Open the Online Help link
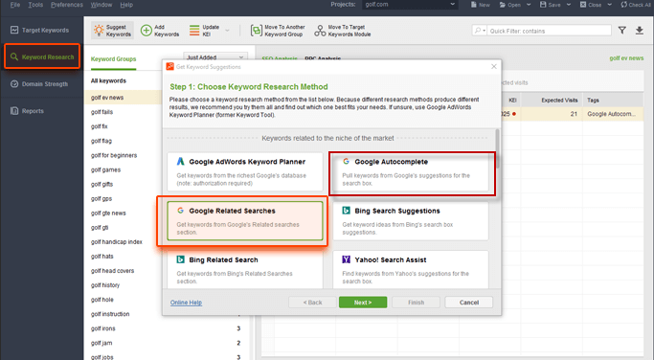This screenshot has height=360, width=654. pyautogui.click(x=186, y=303)
